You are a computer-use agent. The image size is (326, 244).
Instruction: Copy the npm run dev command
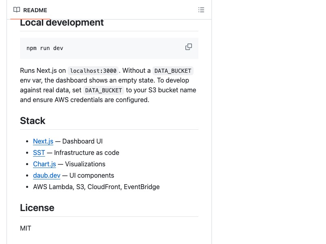[189, 47]
